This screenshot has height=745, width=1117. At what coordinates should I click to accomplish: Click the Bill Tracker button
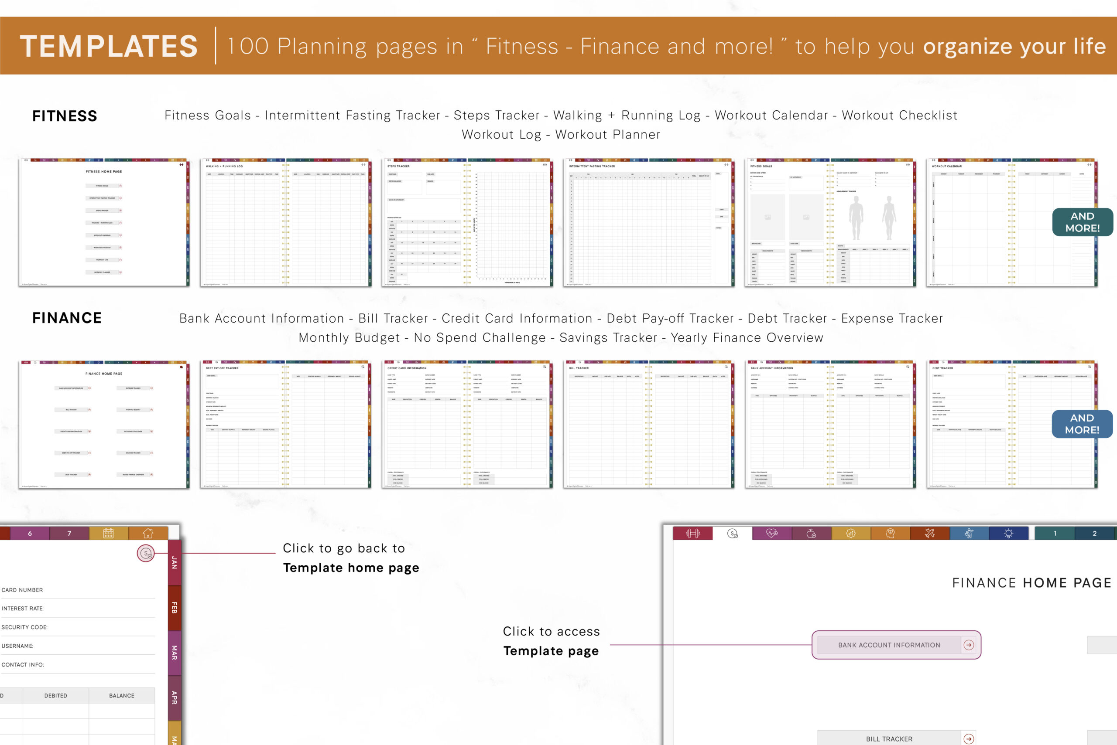click(x=888, y=739)
